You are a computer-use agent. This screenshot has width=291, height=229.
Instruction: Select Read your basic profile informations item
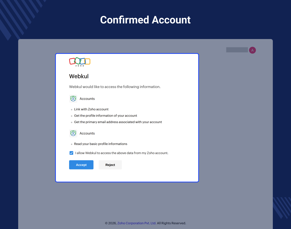pos(101,144)
